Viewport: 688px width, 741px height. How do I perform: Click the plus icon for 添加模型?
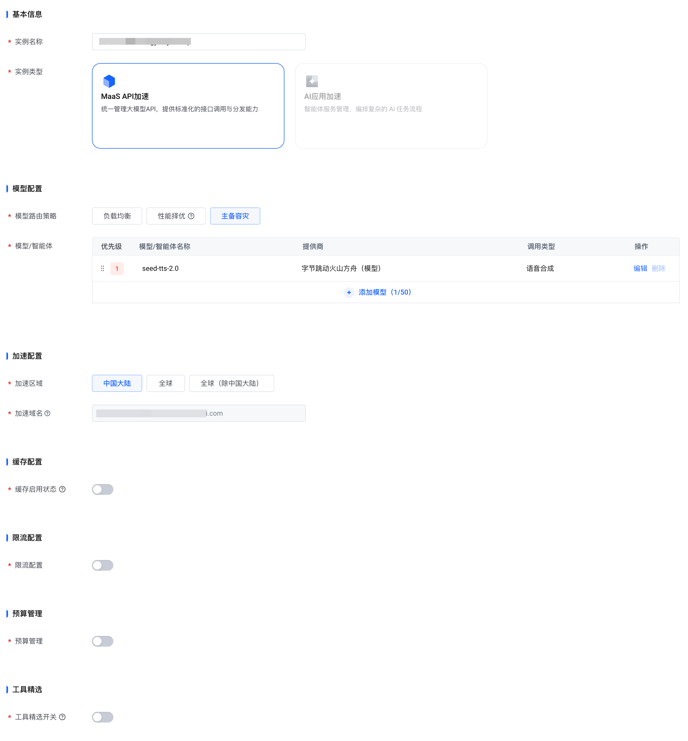coord(349,292)
